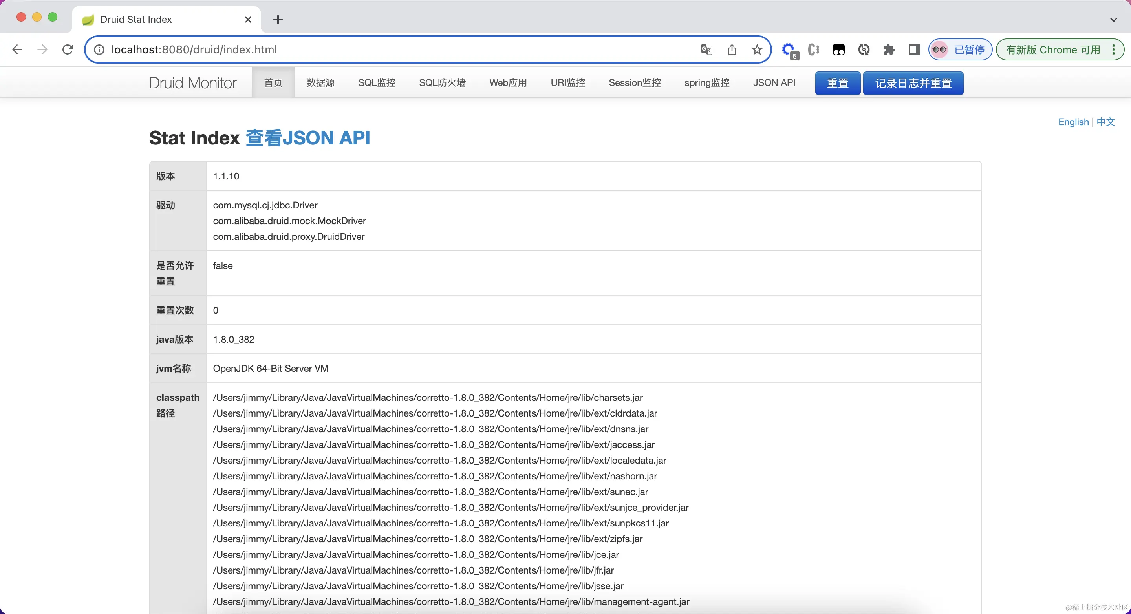Click the share page icon
1131x614 pixels.
tap(732, 49)
